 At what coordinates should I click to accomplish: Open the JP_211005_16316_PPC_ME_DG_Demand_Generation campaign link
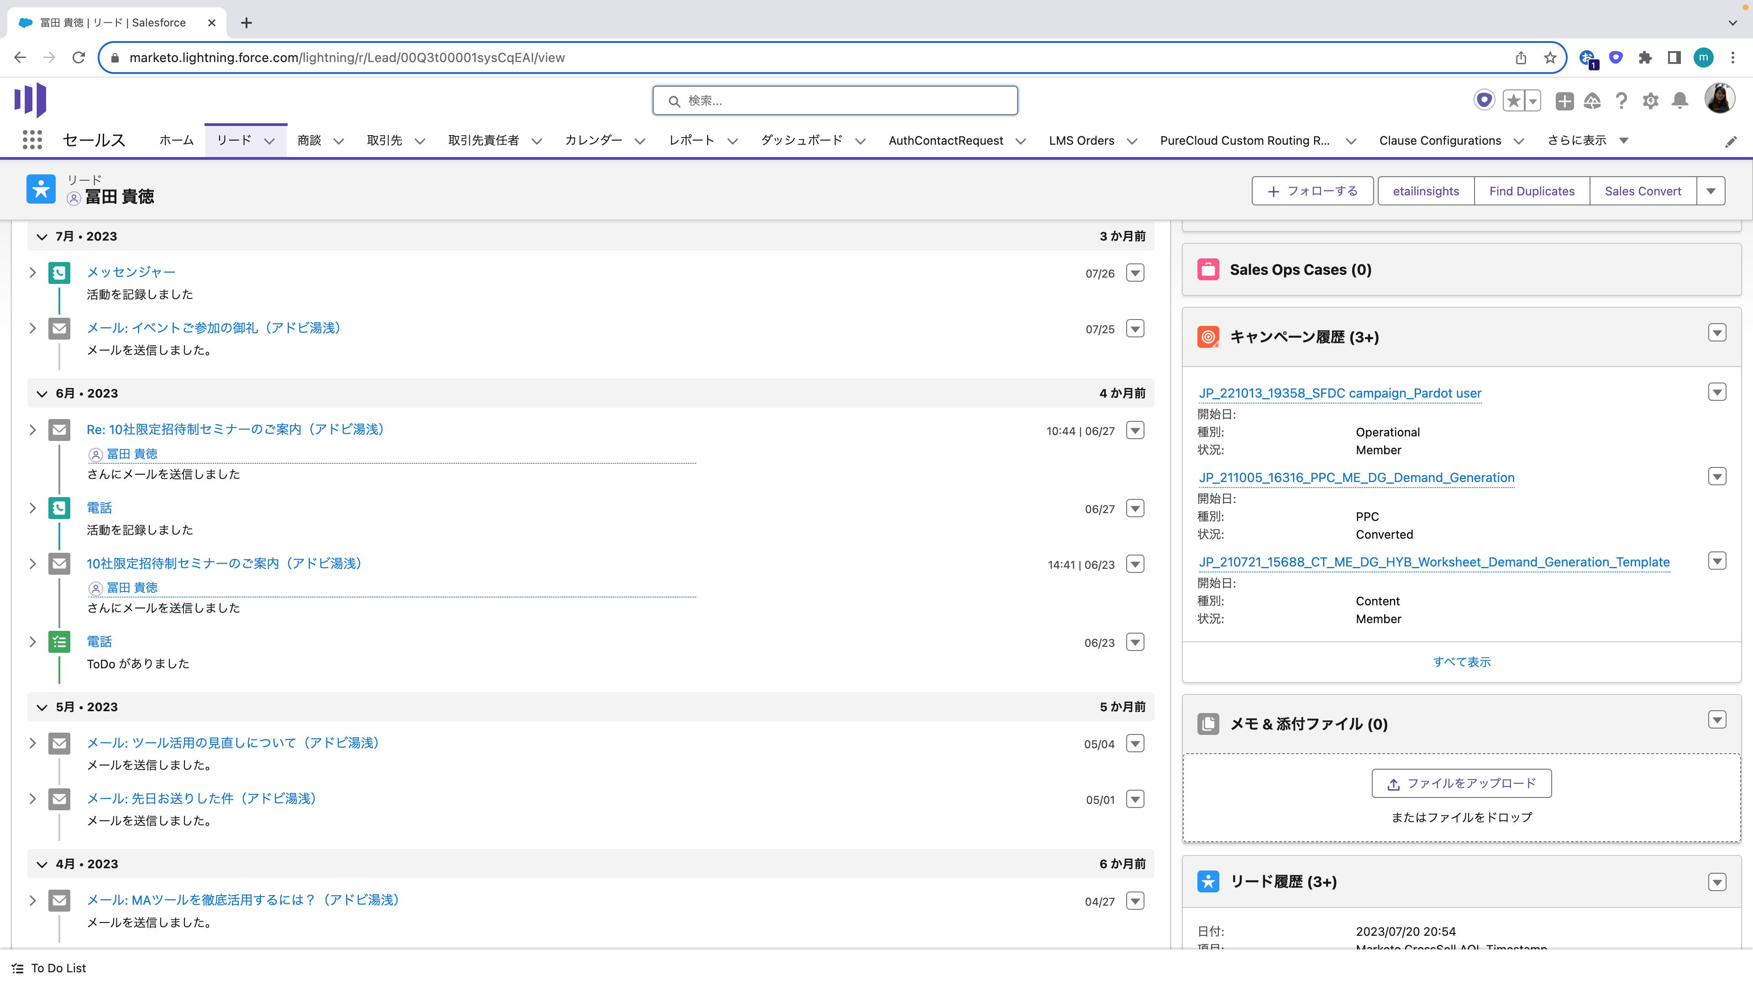(x=1356, y=477)
